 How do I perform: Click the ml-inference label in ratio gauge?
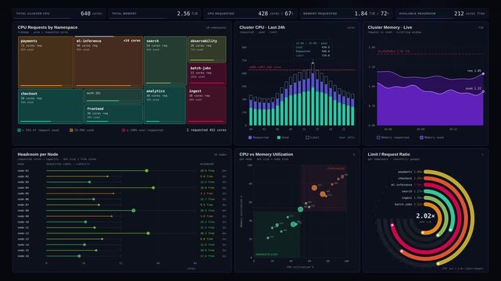click(x=402, y=185)
